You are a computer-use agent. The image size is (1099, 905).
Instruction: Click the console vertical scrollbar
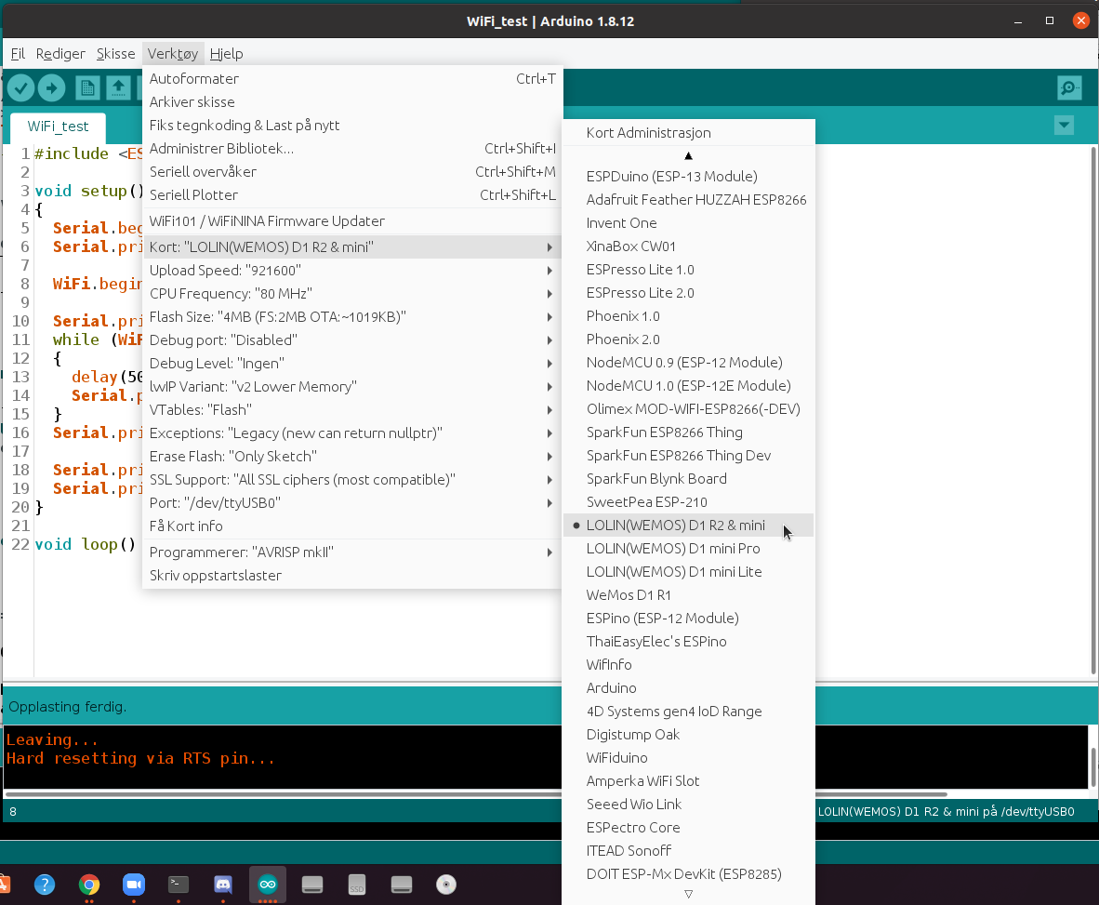pos(1093,767)
